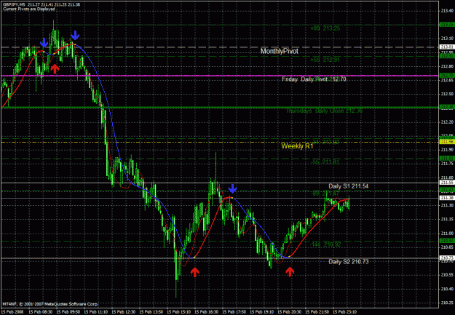Click the Current Pivots are Displayed text
The image size is (455, 315).
[28, 9]
